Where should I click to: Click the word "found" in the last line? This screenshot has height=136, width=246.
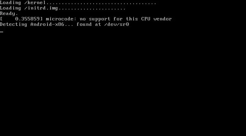click(84, 24)
